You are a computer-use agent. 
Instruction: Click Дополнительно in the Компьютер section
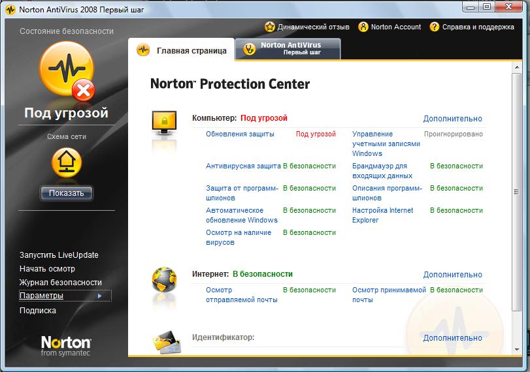(453, 119)
